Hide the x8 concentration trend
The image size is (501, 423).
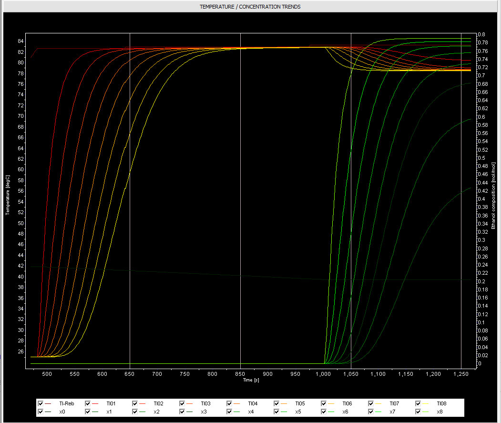click(x=419, y=412)
